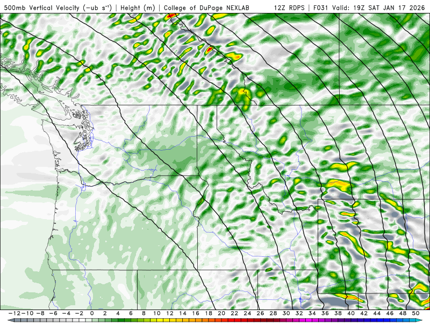Click the "40" color scale label
This screenshot has width=430, height=323.
(351, 313)
